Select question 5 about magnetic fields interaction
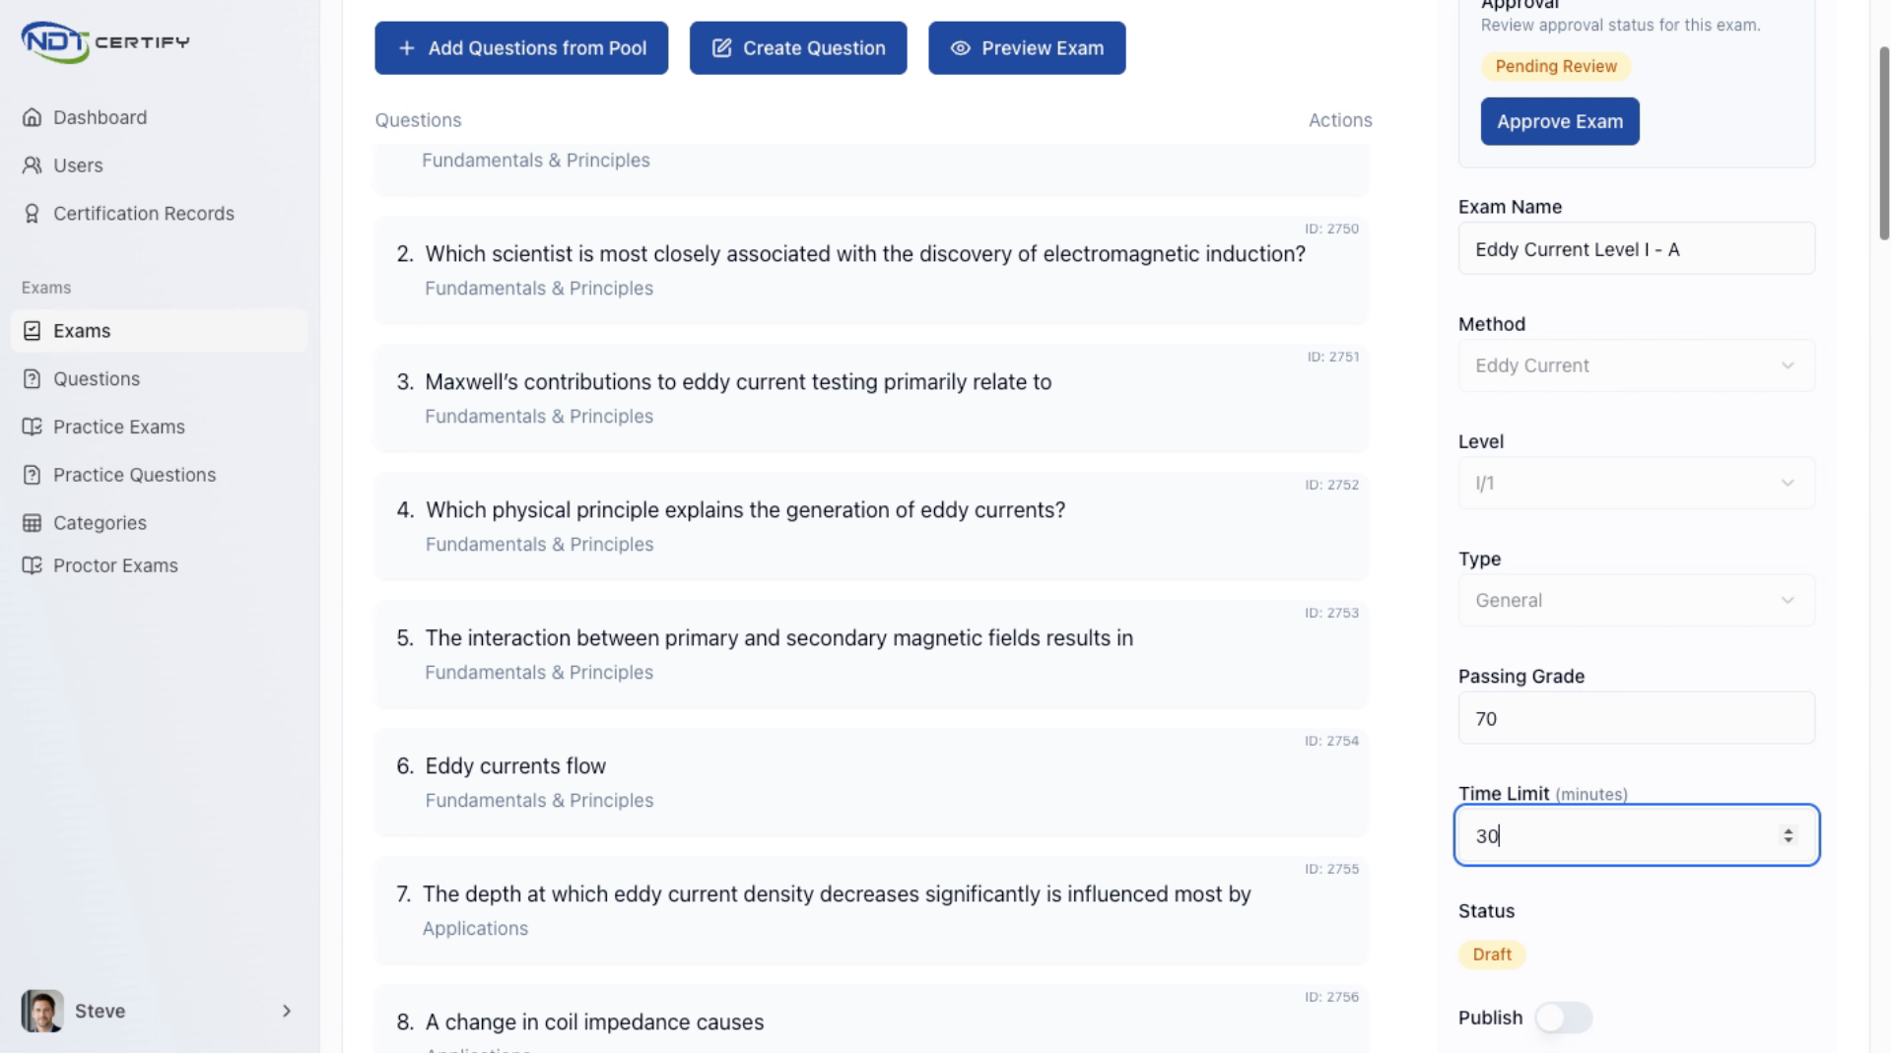Image resolution: width=1891 pixels, height=1053 pixels. click(871, 654)
